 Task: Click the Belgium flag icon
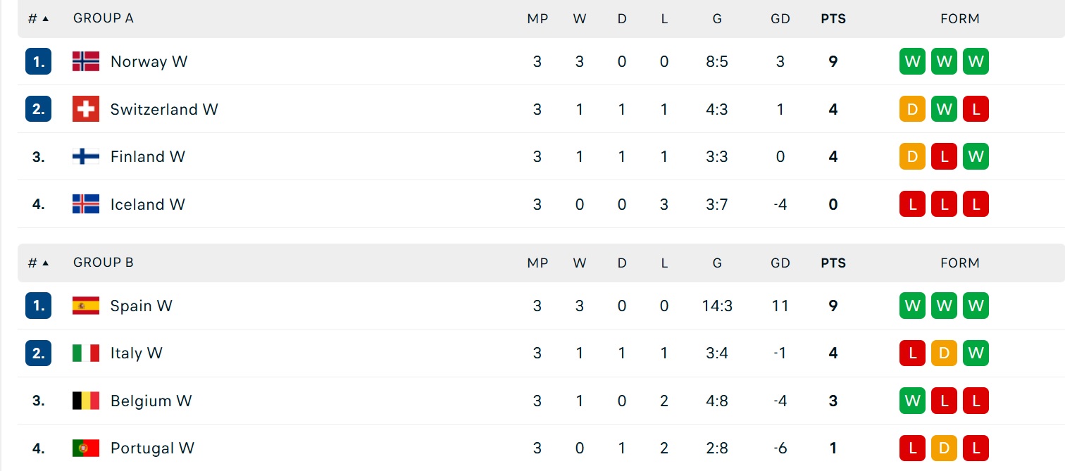pyautogui.click(x=86, y=401)
